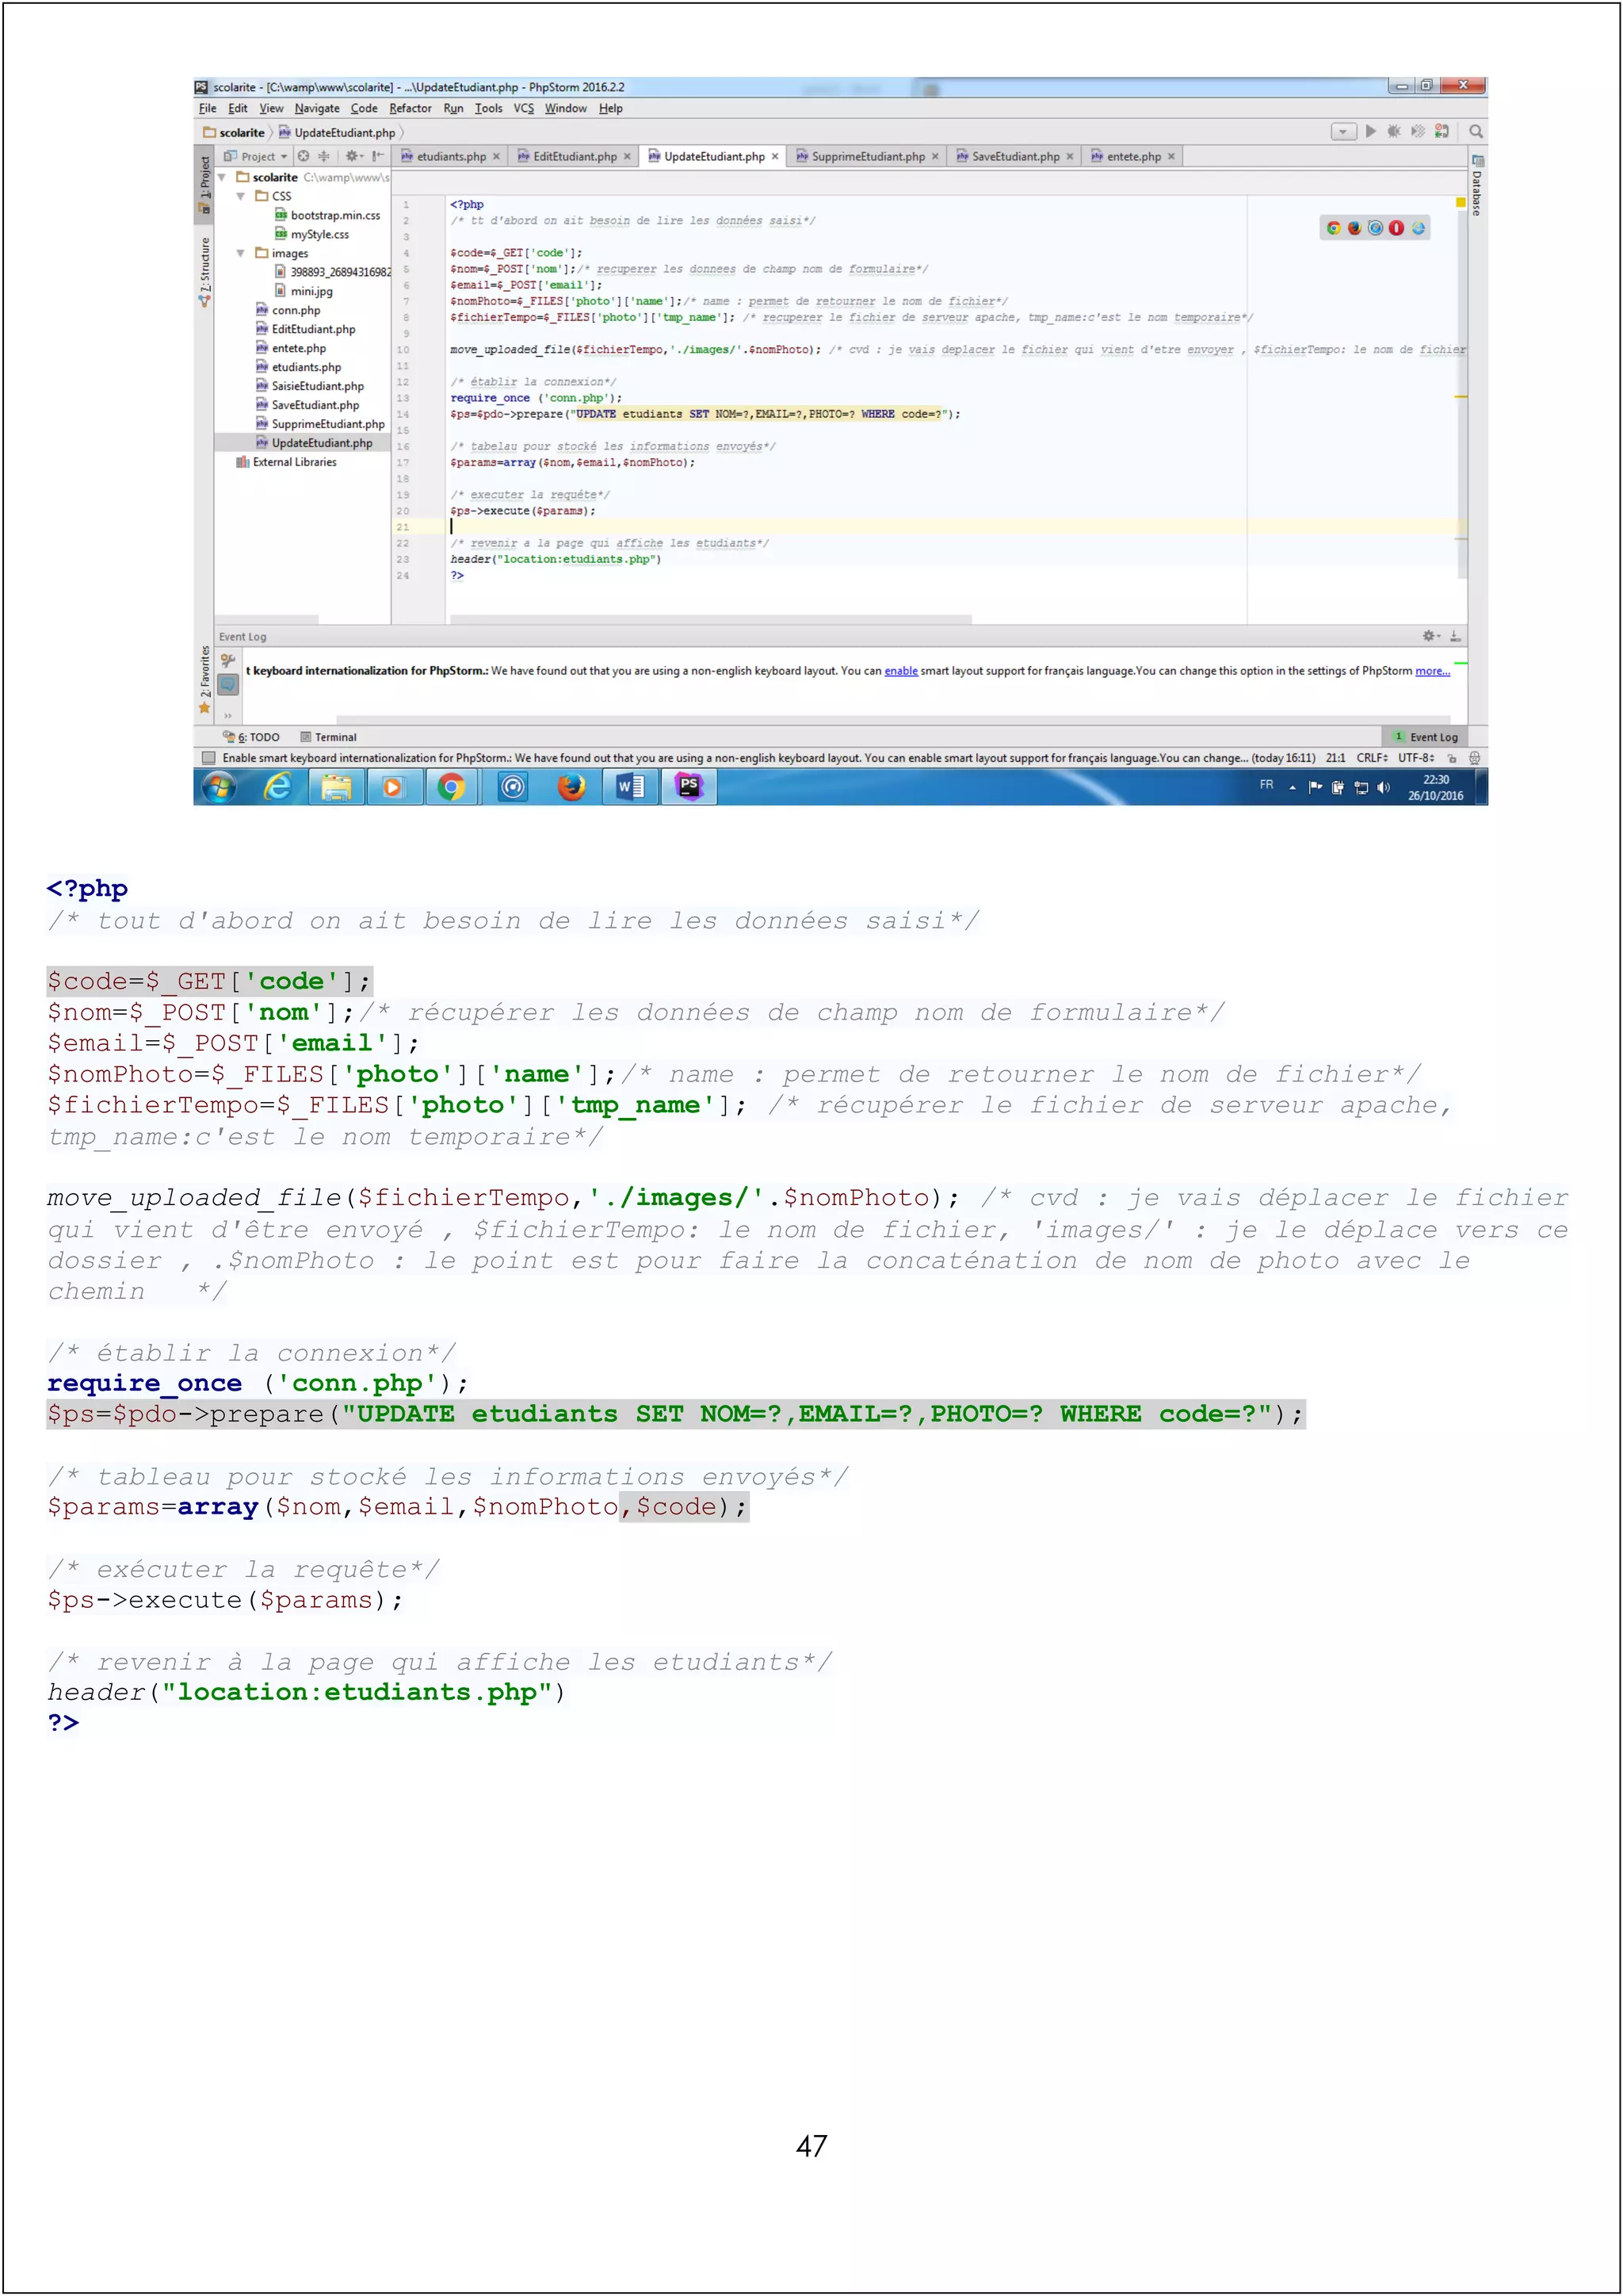Image resolution: width=1623 pixels, height=2296 pixels.
Task: Toggle 1: Project side tool window
Action: tap(205, 185)
